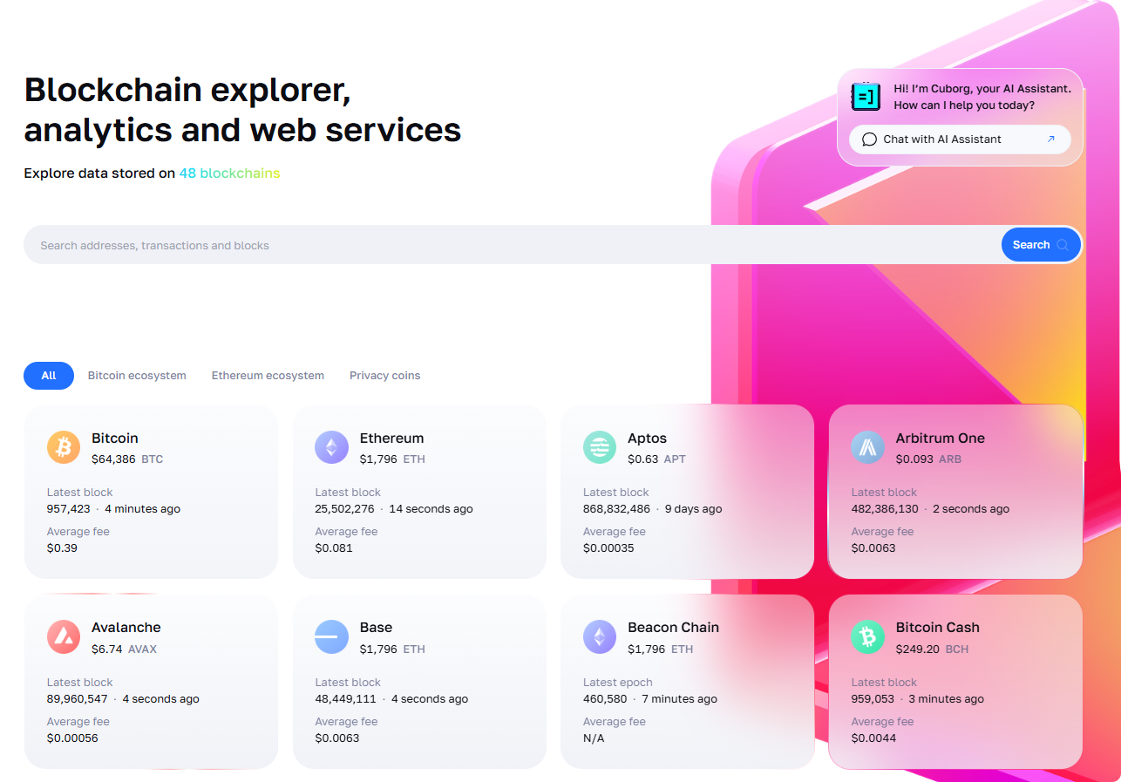The image size is (1121, 782).
Task: Open the Beacon Chain title
Action: coord(673,628)
